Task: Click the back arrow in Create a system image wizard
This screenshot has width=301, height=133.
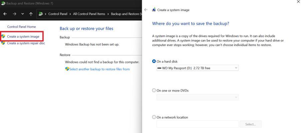Action: click(x=146, y=10)
